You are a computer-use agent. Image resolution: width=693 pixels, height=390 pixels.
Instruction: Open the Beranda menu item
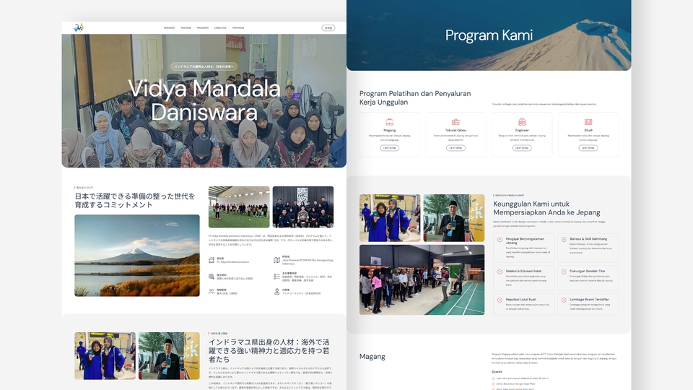[170, 27]
